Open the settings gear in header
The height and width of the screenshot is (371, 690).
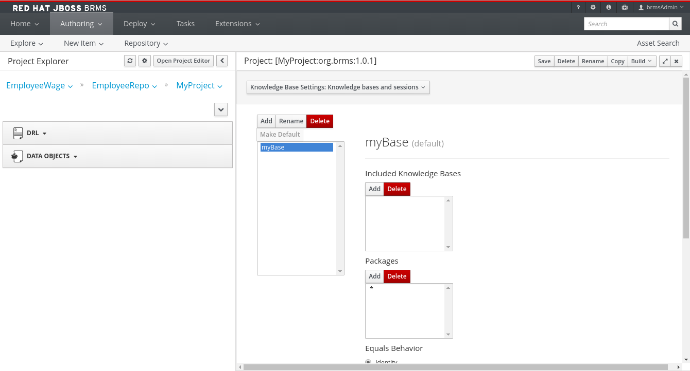point(593,8)
